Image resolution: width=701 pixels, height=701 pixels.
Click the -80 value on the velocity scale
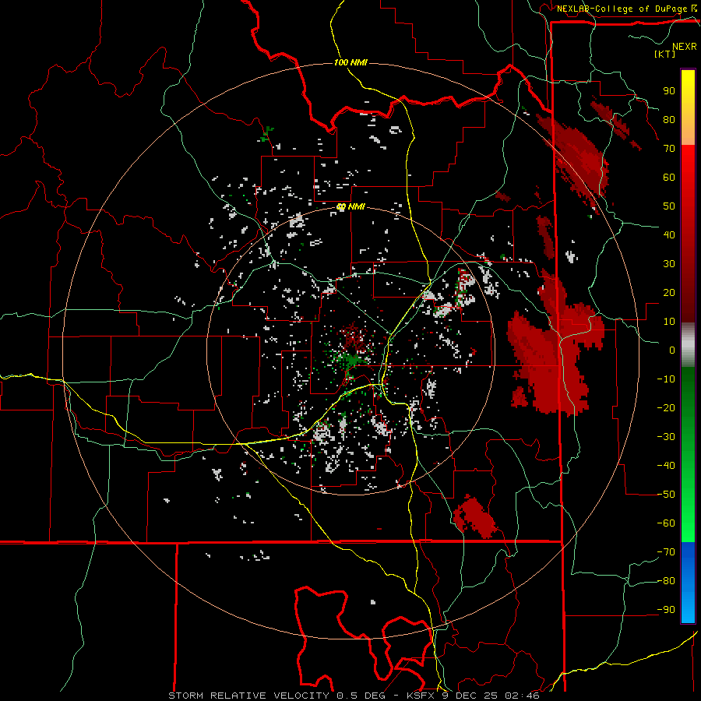(x=666, y=581)
